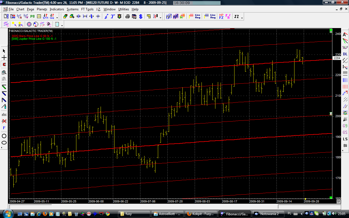Click the bullseye target icon
The width and height of the screenshot is (349, 218).
29,24
